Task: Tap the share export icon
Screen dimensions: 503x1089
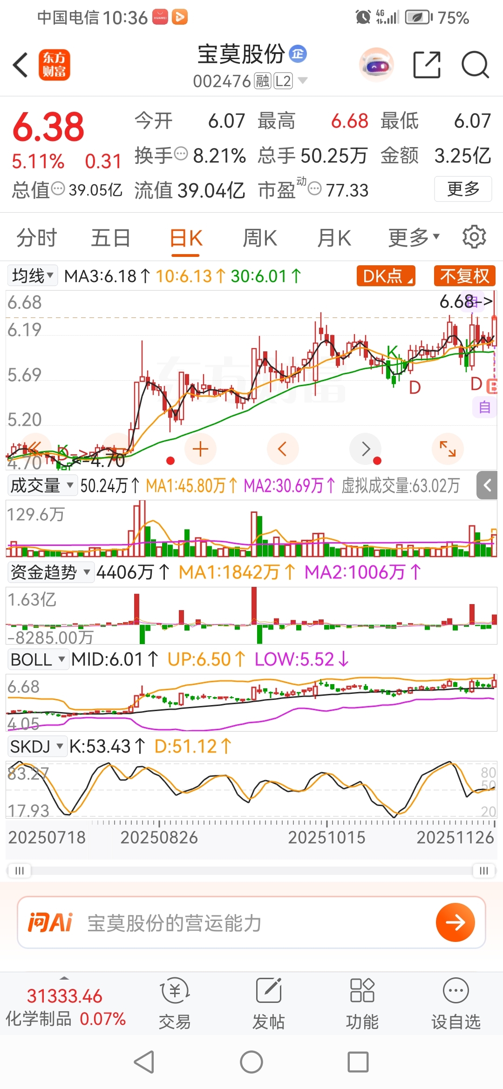Action: [427, 65]
